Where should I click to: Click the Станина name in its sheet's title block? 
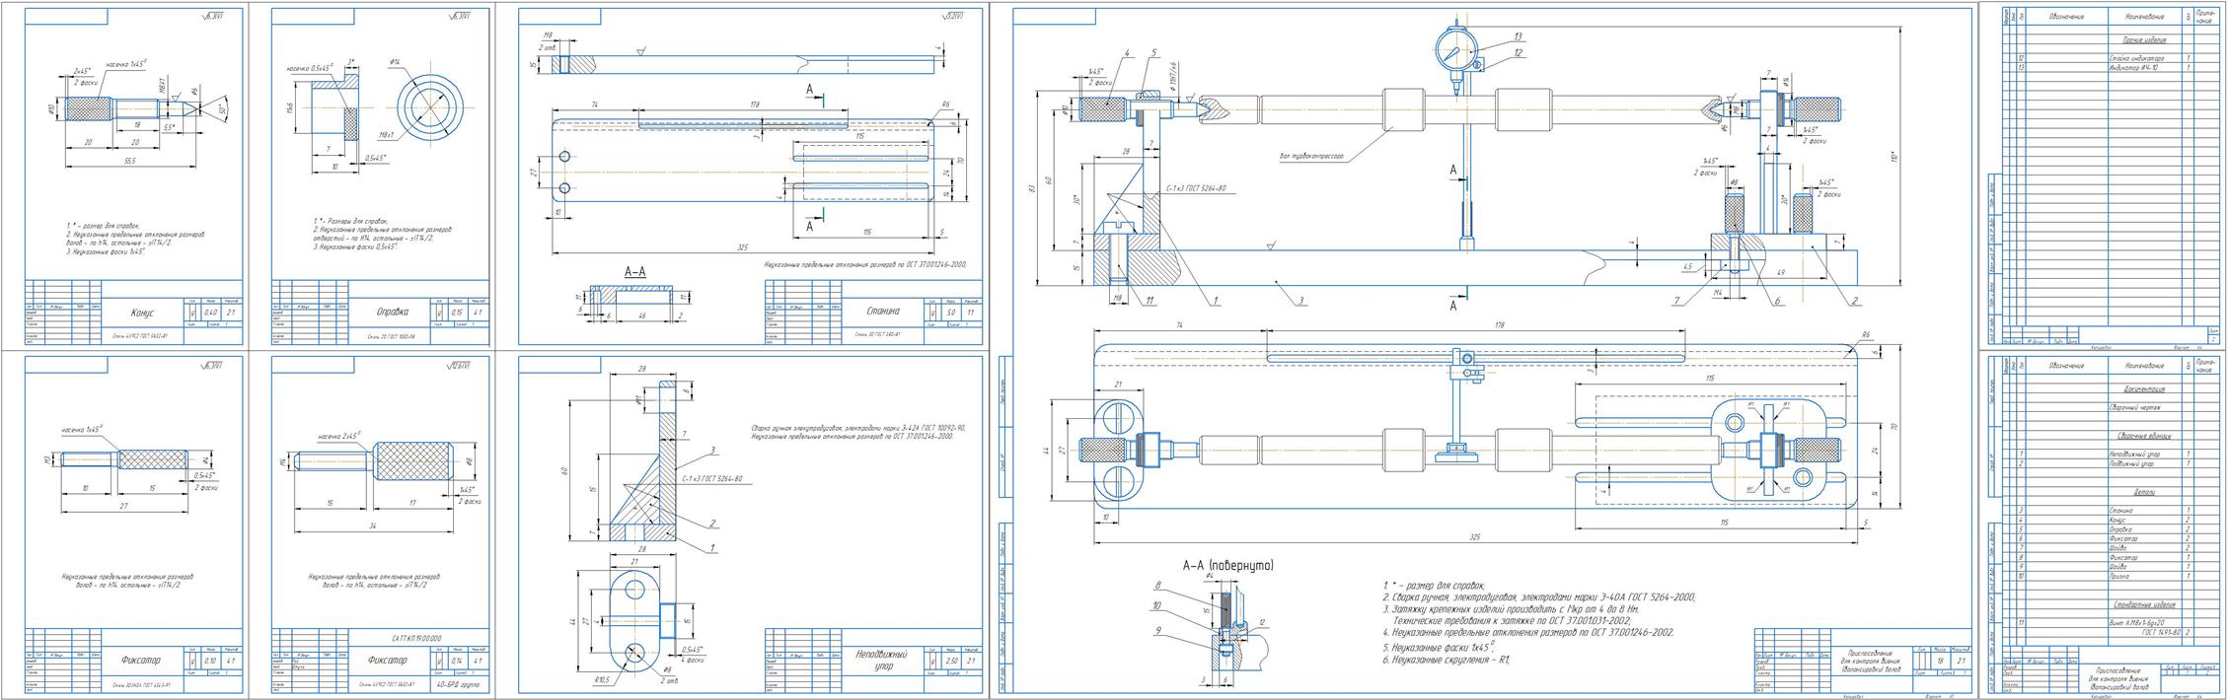[884, 312]
